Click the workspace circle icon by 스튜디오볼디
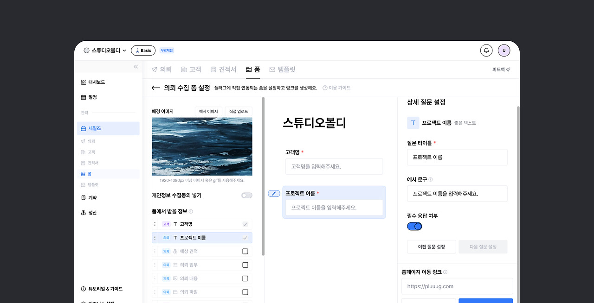Viewport: 594px width, 303px height. [86, 50]
